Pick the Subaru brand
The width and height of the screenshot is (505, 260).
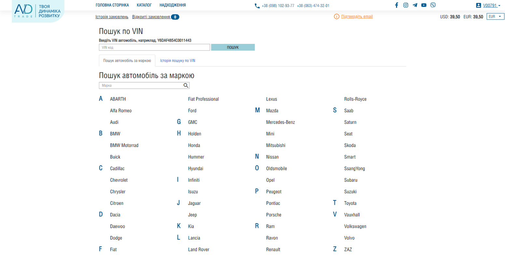[351, 180]
